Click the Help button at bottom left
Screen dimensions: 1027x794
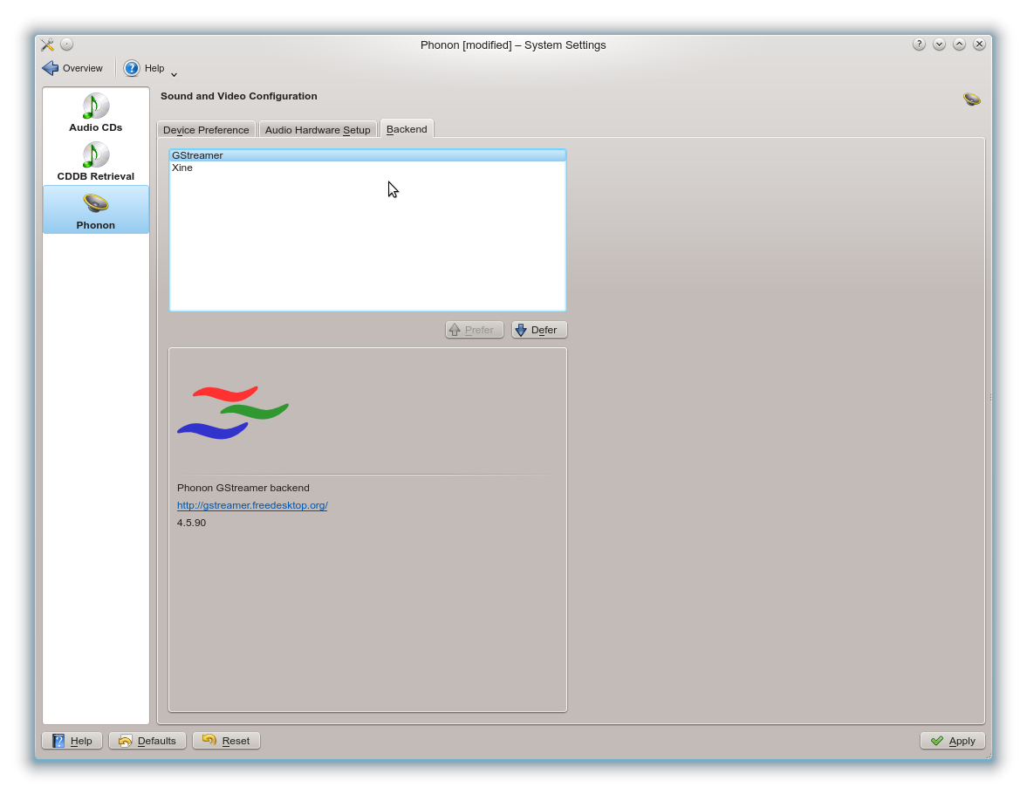tap(72, 740)
